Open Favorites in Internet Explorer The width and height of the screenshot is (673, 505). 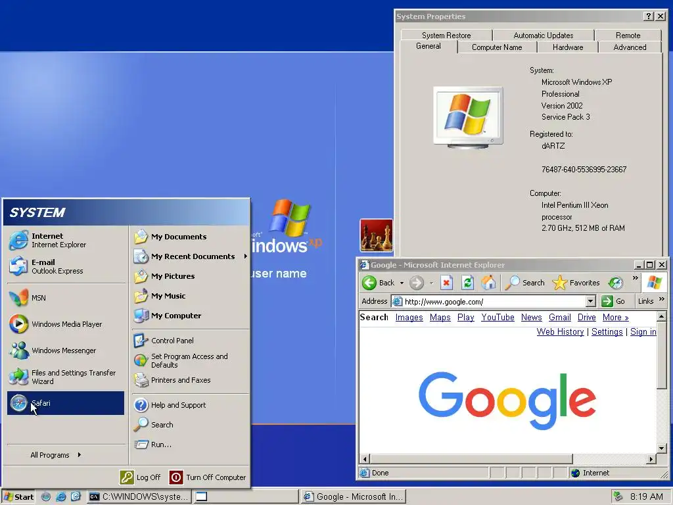pos(576,283)
